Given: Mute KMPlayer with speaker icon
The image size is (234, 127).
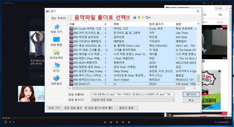Looking at the screenshot, I should pos(215,122).
